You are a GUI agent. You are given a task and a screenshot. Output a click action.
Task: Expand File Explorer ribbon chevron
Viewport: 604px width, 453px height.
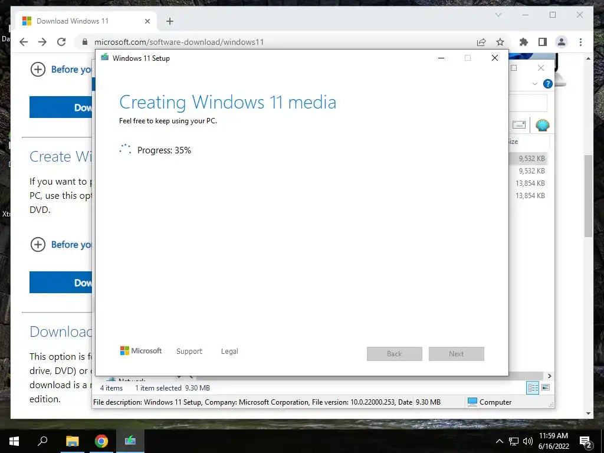pyautogui.click(x=534, y=84)
